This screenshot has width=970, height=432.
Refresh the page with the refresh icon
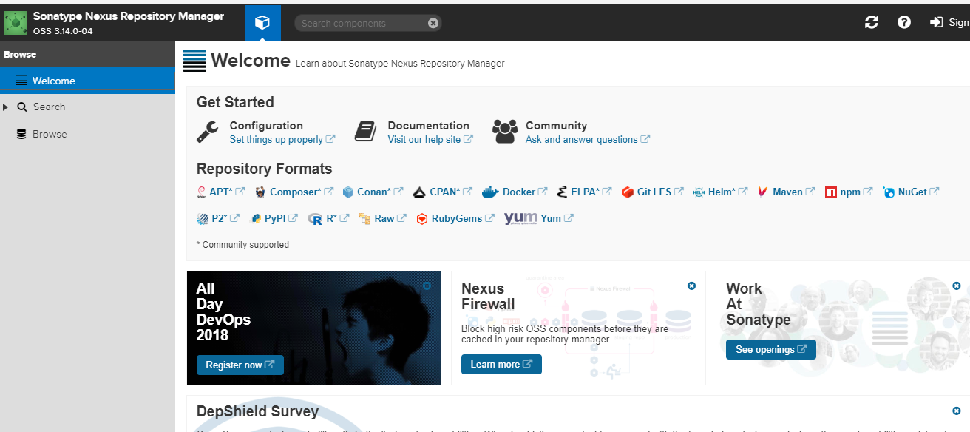872,23
